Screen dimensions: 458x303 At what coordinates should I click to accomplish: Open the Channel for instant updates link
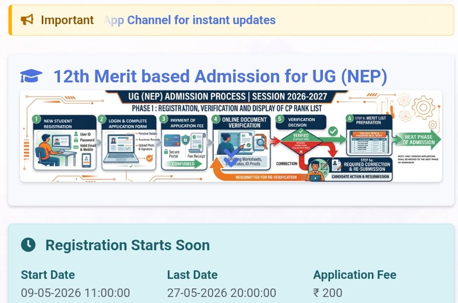[201, 20]
